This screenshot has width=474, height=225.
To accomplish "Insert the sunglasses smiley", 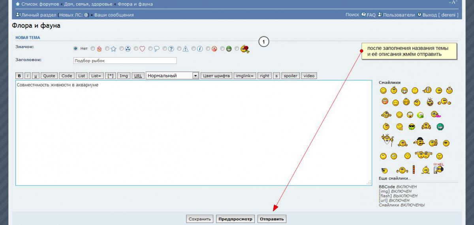I will [412, 127].
